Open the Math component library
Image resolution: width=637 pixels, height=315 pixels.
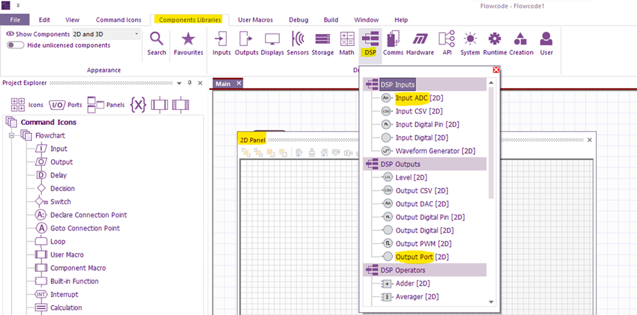(x=347, y=44)
